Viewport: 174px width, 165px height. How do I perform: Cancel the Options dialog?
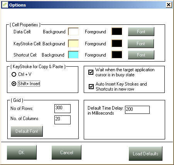[x=66, y=153]
